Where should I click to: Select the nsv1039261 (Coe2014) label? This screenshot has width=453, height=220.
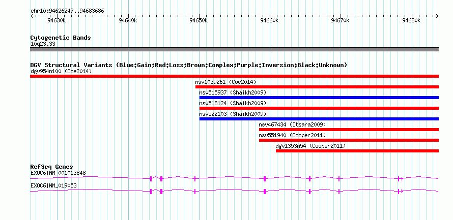pyautogui.click(x=225, y=82)
